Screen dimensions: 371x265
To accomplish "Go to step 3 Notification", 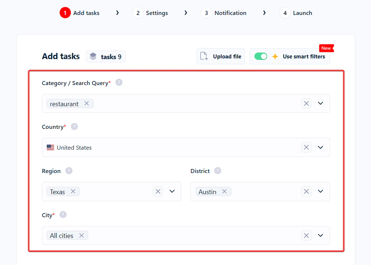I will 224,13.
